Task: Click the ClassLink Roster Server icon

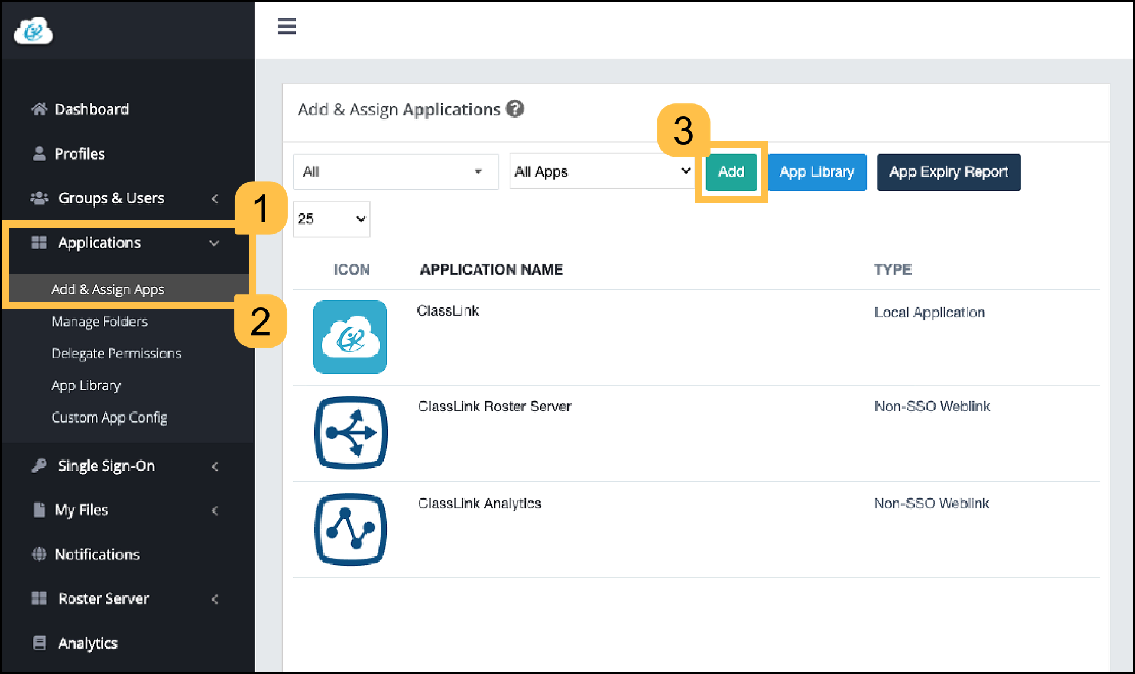Action: [x=351, y=433]
